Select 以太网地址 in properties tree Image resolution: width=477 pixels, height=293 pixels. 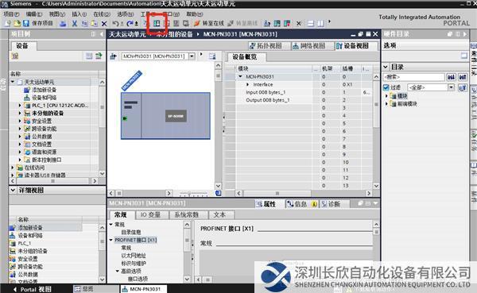click(x=134, y=256)
